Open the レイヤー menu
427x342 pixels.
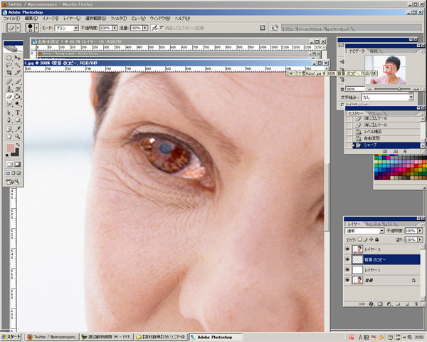72,19
